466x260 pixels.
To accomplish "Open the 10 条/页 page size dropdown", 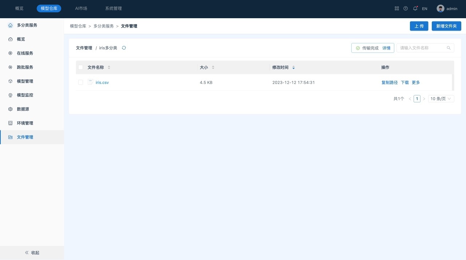I will [441, 99].
